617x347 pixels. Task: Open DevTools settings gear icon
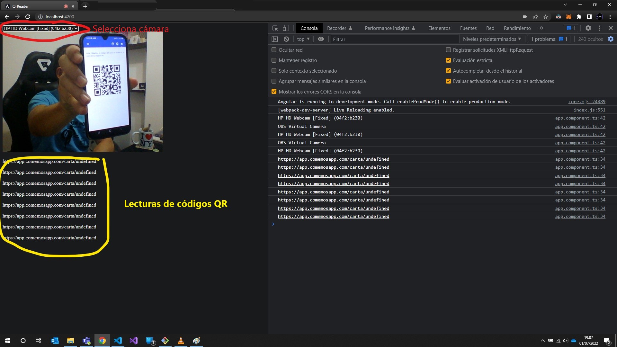point(588,28)
